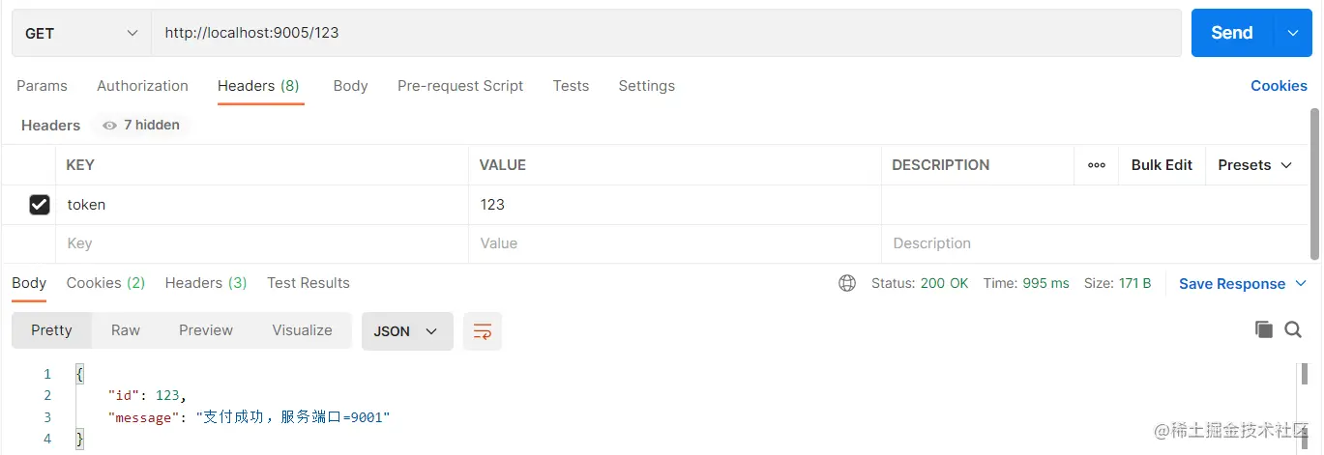Click the empty Description input field

click(1095, 243)
